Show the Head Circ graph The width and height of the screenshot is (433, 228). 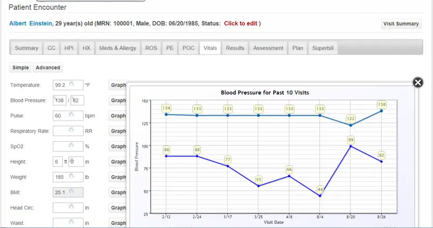click(x=118, y=208)
